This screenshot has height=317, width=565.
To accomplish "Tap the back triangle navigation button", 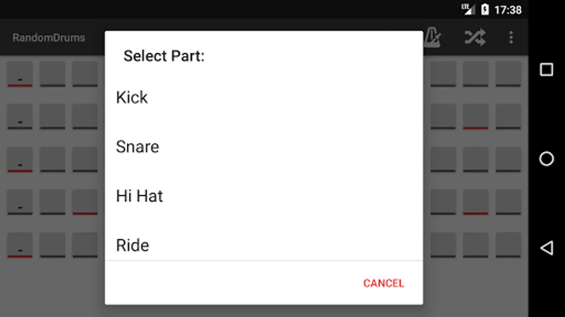I will pyautogui.click(x=546, y=249).
